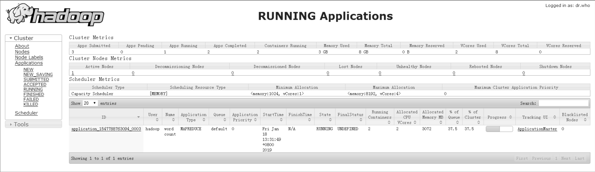This screenshot has width=595, height=172.
Task: Open the Show entries count dropdown
Action: click(90, 103)
